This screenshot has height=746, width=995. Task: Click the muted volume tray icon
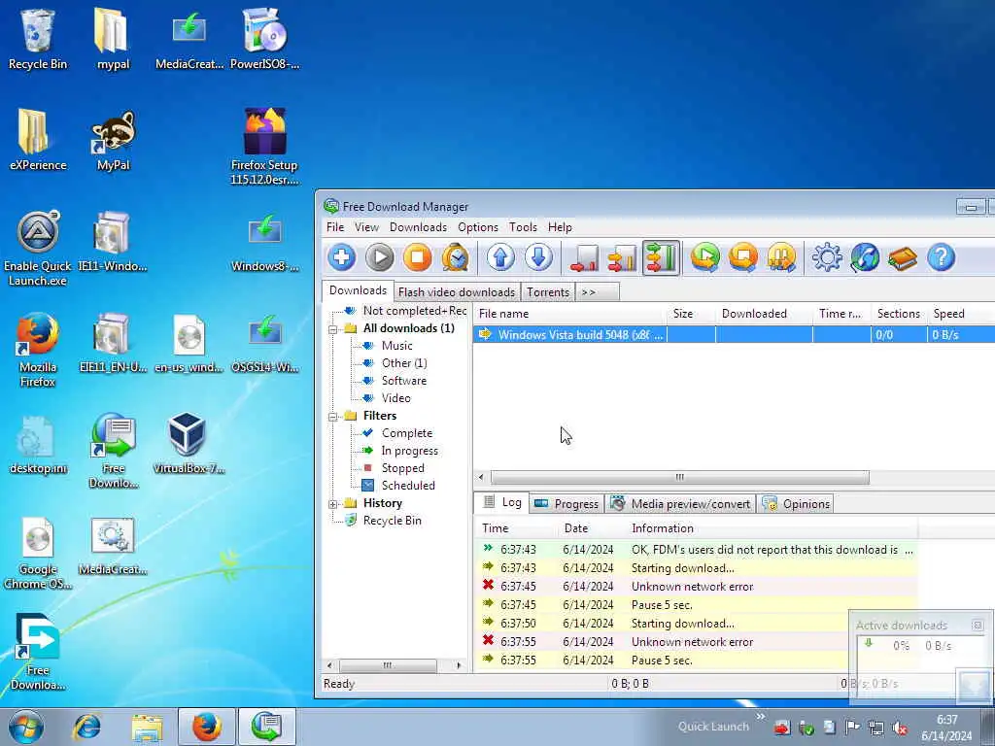(900, 729)
